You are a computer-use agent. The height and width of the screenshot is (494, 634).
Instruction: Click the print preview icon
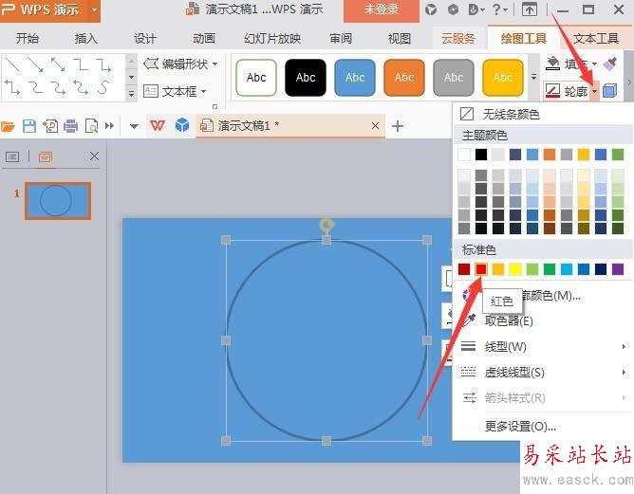click(x=92, y=126)
